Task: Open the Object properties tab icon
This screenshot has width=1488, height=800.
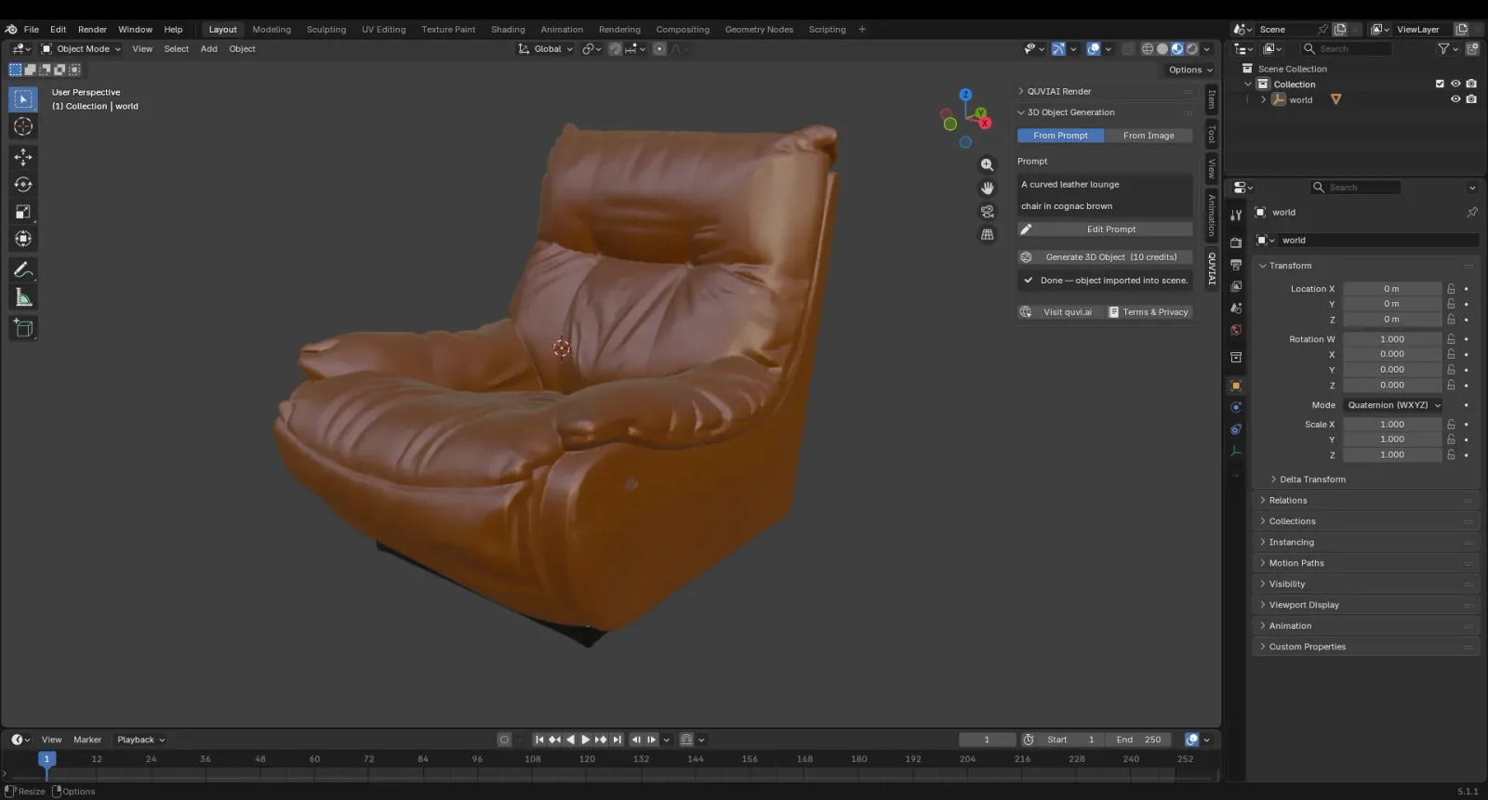Action: [1236, 386]
